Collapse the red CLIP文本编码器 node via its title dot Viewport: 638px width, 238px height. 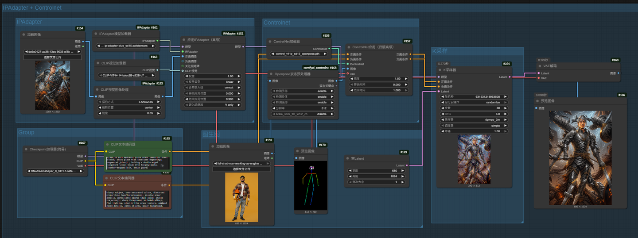point(107,178)
